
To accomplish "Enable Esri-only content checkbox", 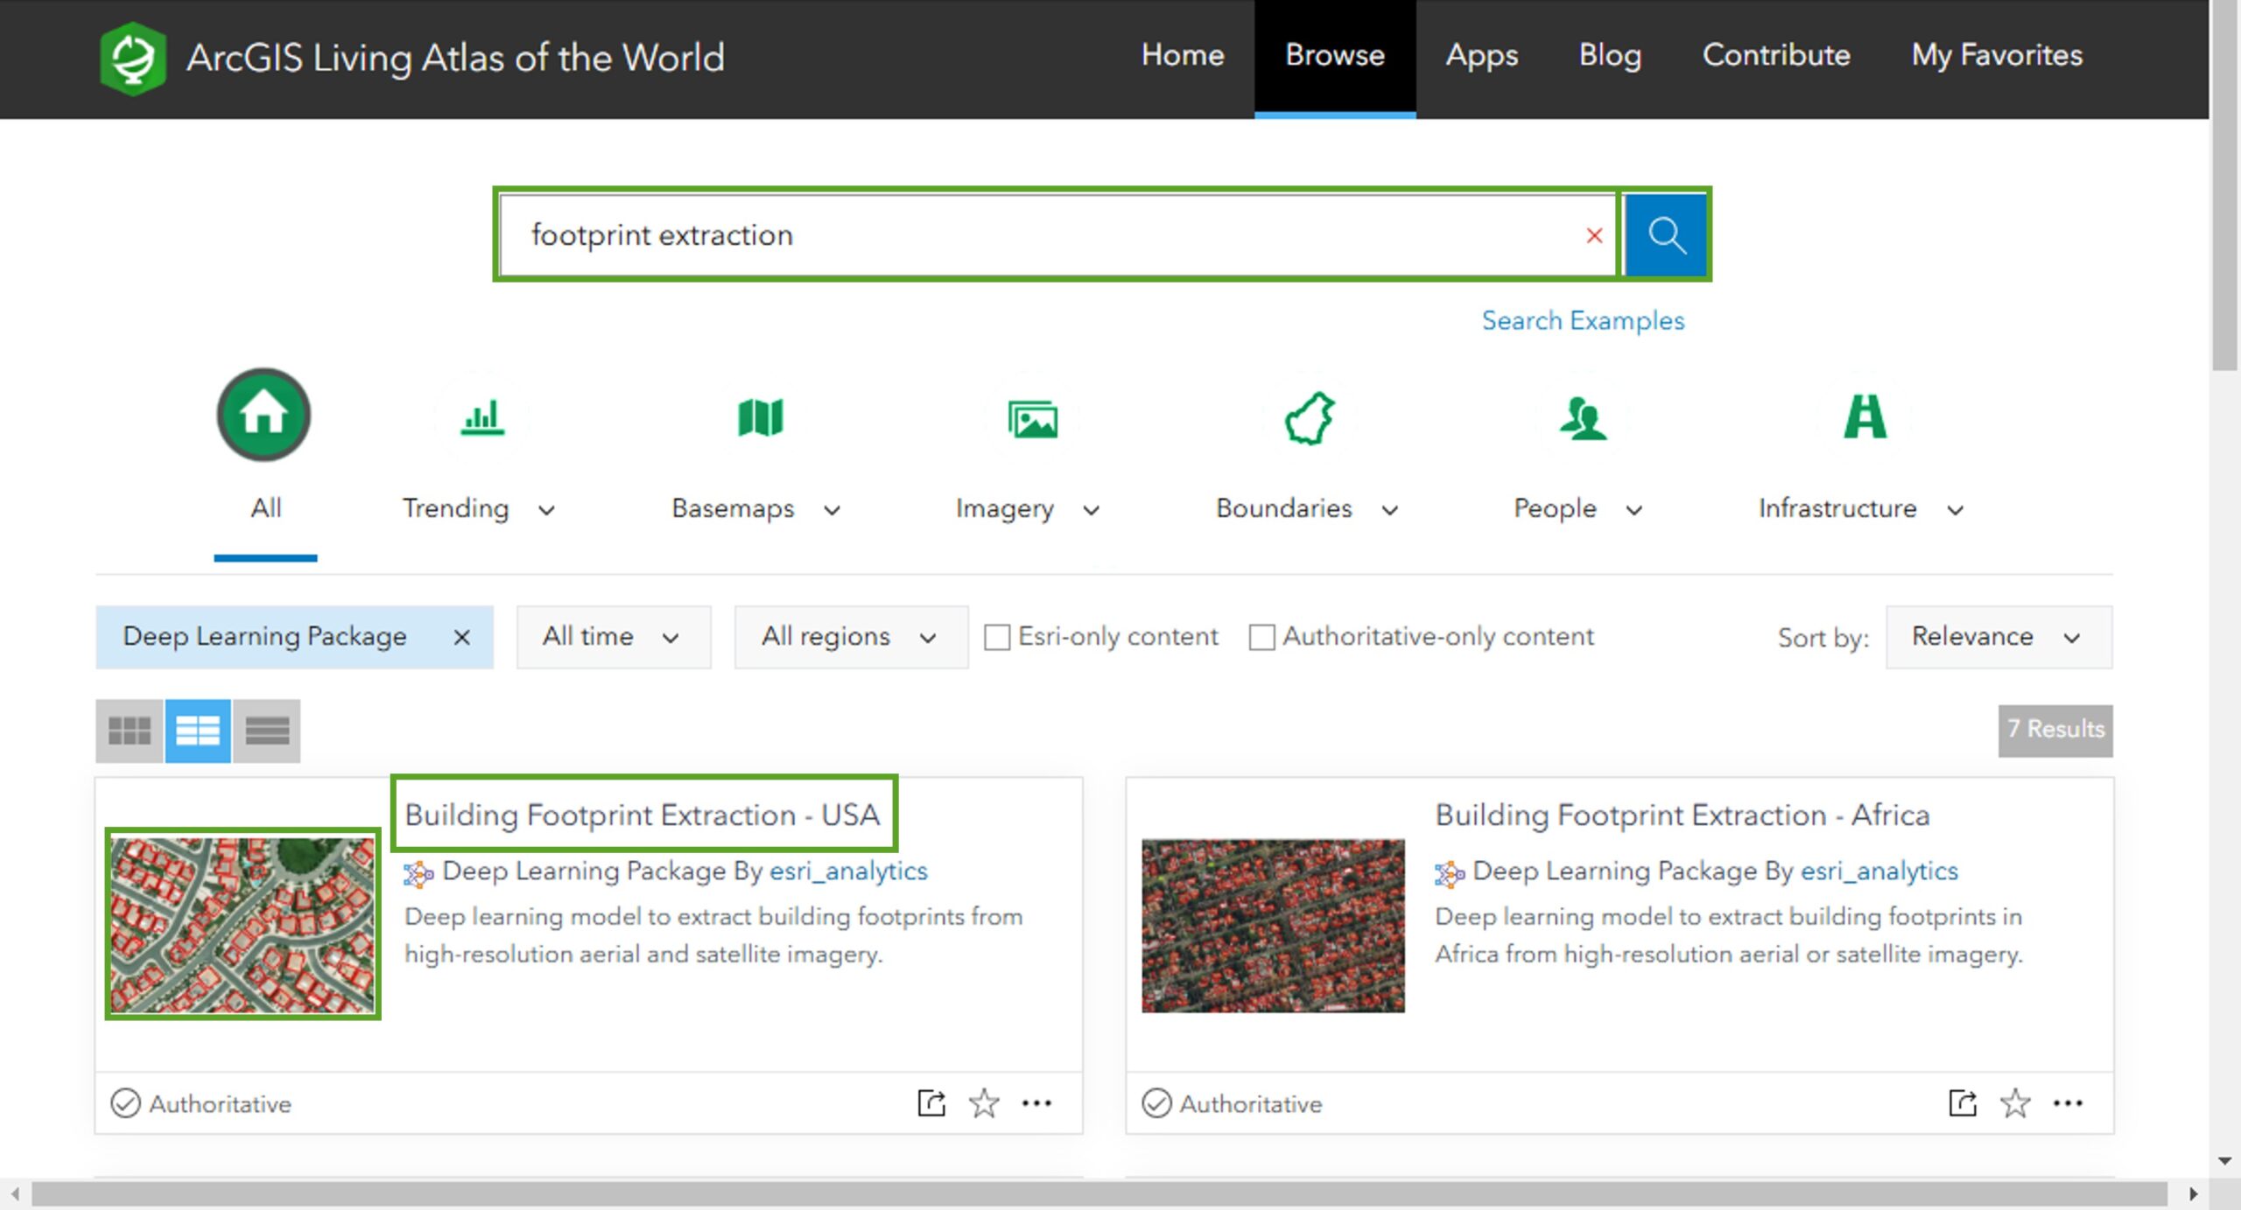I will (997, 637).
